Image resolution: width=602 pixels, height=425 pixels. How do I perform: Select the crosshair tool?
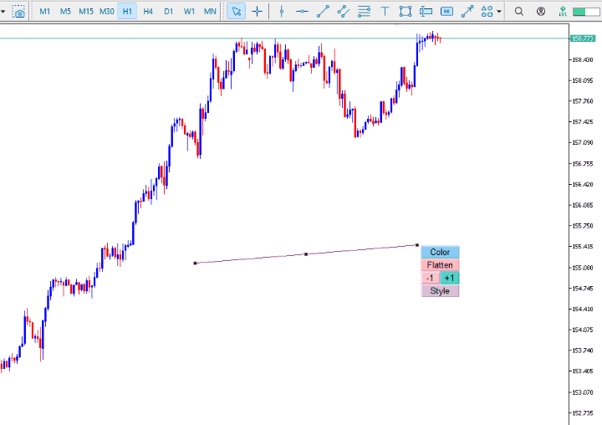[x=257, y=12]
